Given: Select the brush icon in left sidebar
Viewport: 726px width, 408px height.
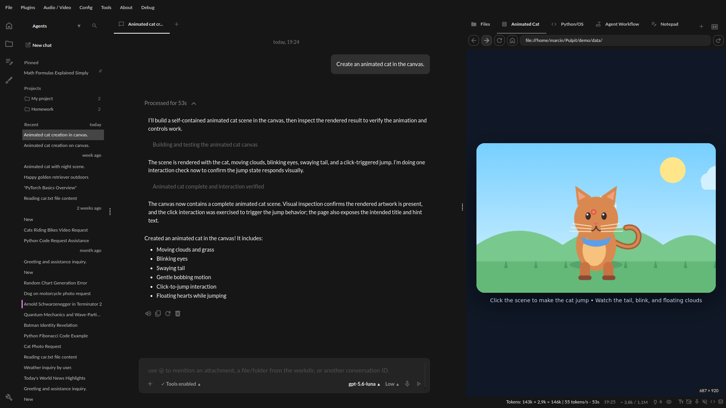Looking at the screenshot, I should pos(9,80).
